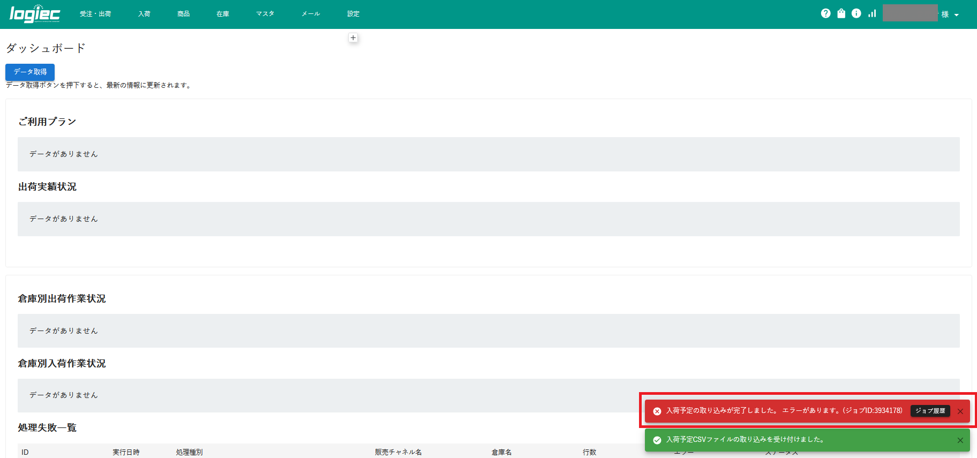Image resolution: width=977 pixels, height=458 pixels.
Task: Click the logiec logo
Action: pos(35,14)
